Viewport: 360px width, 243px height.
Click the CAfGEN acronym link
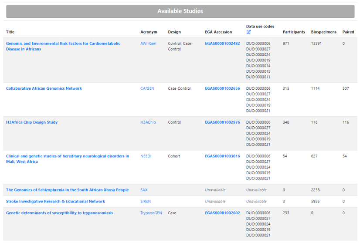(x=147, y=88)
